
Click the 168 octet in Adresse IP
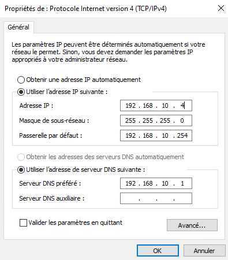pyautogui.click(x=148, y=105)
